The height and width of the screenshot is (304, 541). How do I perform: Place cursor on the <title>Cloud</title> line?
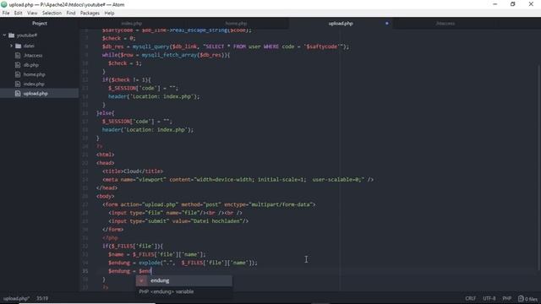tap(133, 171)
